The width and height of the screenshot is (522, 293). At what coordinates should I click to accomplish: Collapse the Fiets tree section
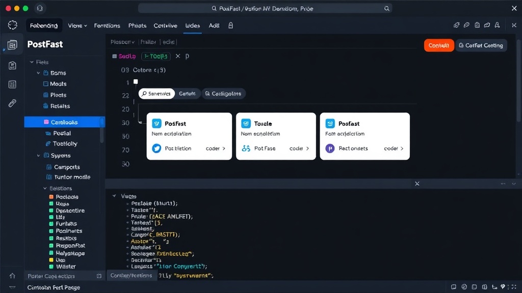click(x=32, y=62)
